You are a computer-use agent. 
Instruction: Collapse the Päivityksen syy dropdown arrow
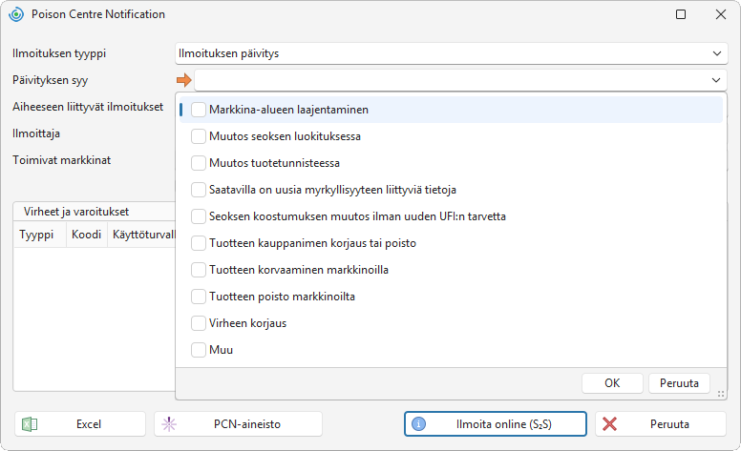716,80
